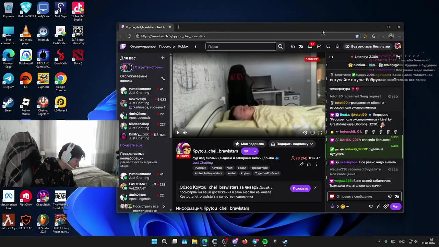Toggle microphone icon in system tray
Image resolution: width=439 pixels, height=247 pixels.
[386, 242]
